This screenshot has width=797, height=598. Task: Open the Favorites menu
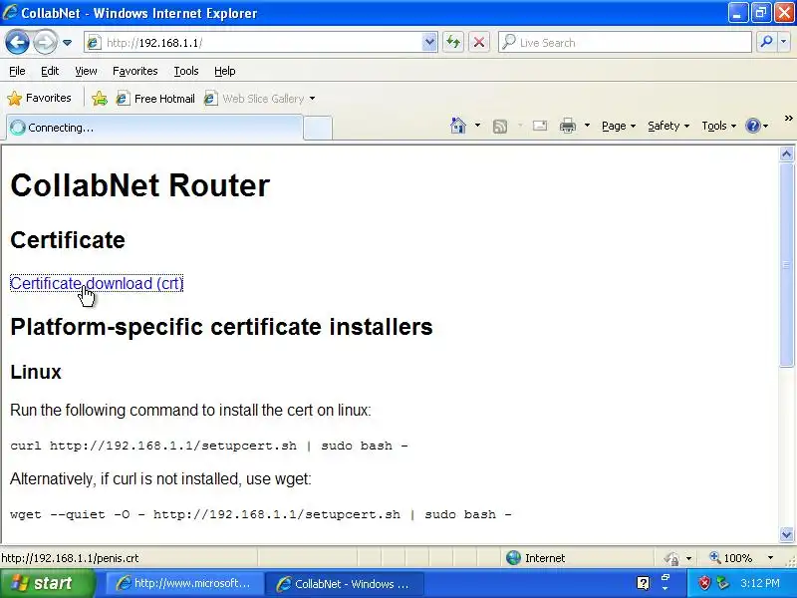pos(135,71)
